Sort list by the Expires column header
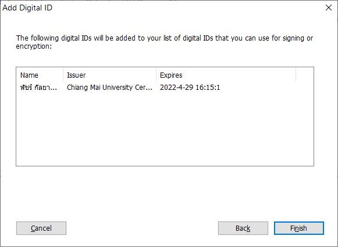Viewport: 338px width, 247px height. (226, 75)
